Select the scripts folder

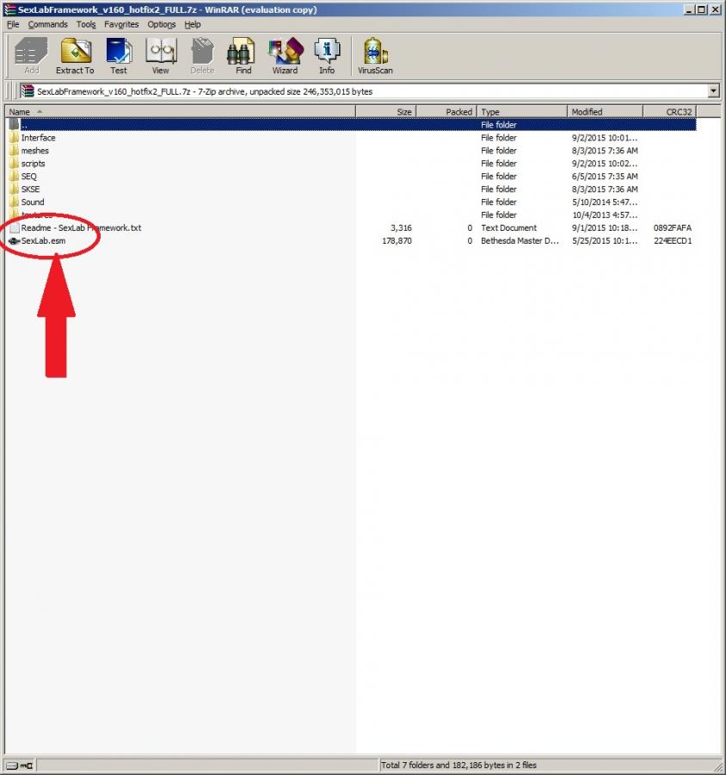click(33, 164)
